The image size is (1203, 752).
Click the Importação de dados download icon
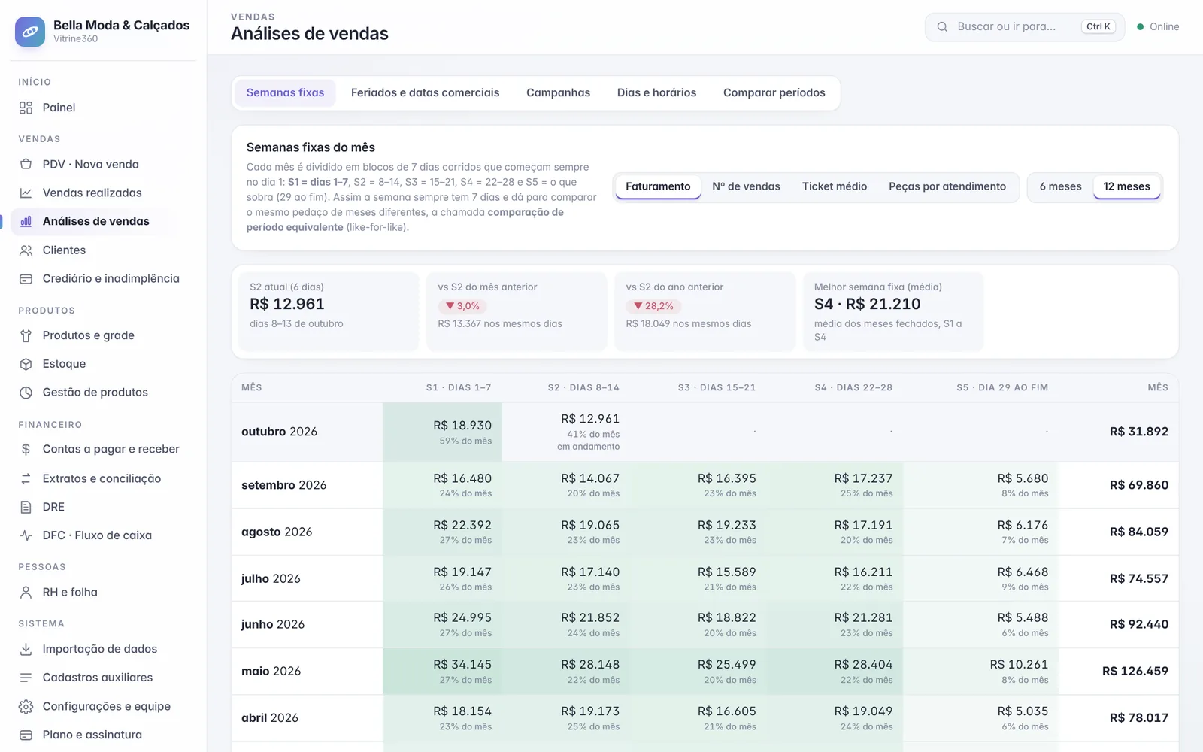tap(26, 649)
